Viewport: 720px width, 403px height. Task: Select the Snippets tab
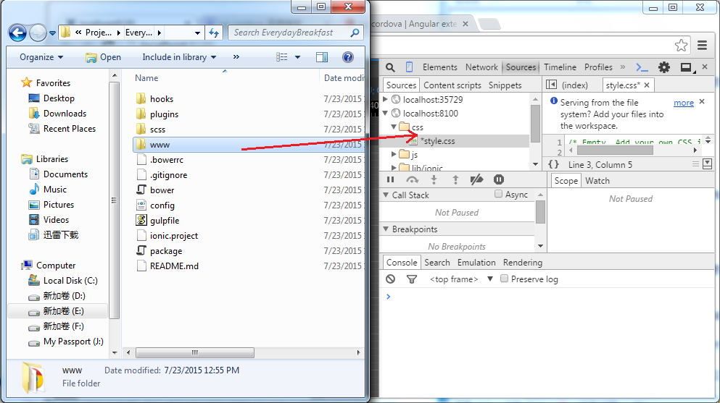(x=505, y=85)
